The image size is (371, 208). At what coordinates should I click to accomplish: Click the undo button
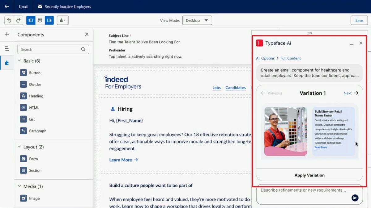9,20
